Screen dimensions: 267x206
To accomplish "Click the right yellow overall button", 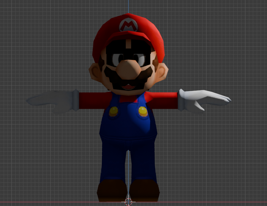I will pos(143,111).
